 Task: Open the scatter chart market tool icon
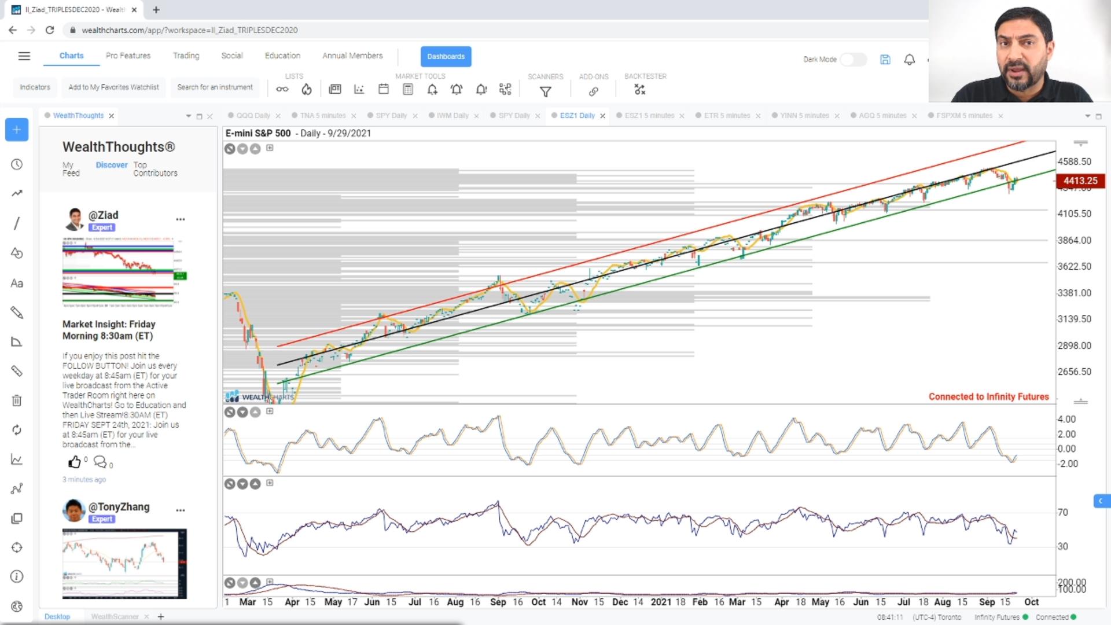click(x=359, y=89)
